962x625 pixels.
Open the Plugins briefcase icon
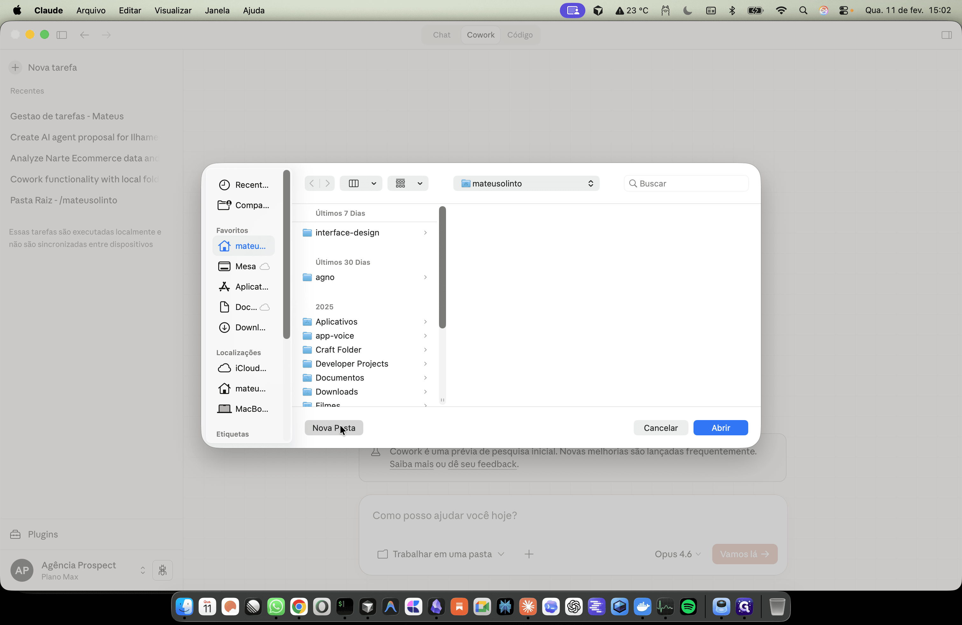(15, 534)
